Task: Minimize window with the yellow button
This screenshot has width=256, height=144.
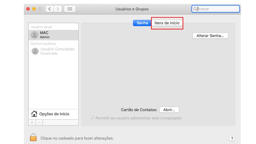Action: coord(34,9)
